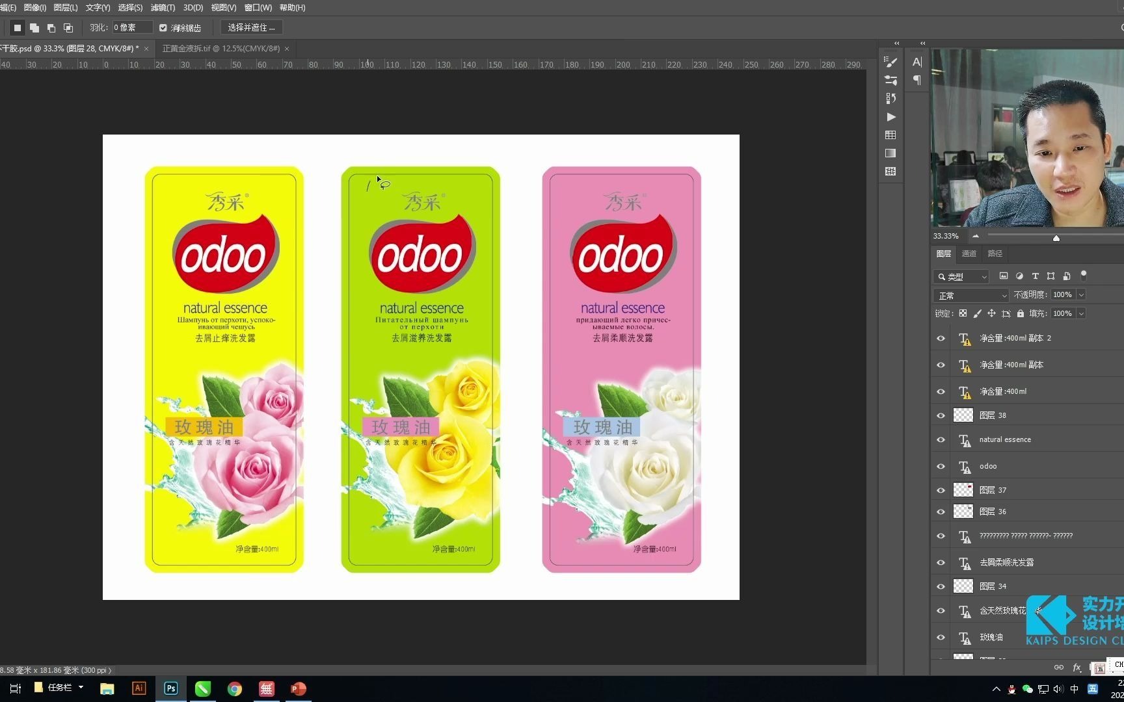This screenshot has height=702, width=1124.
Task: Filter layers by type layers icon
Action: pyautogui.click(x=1035, y=276)
